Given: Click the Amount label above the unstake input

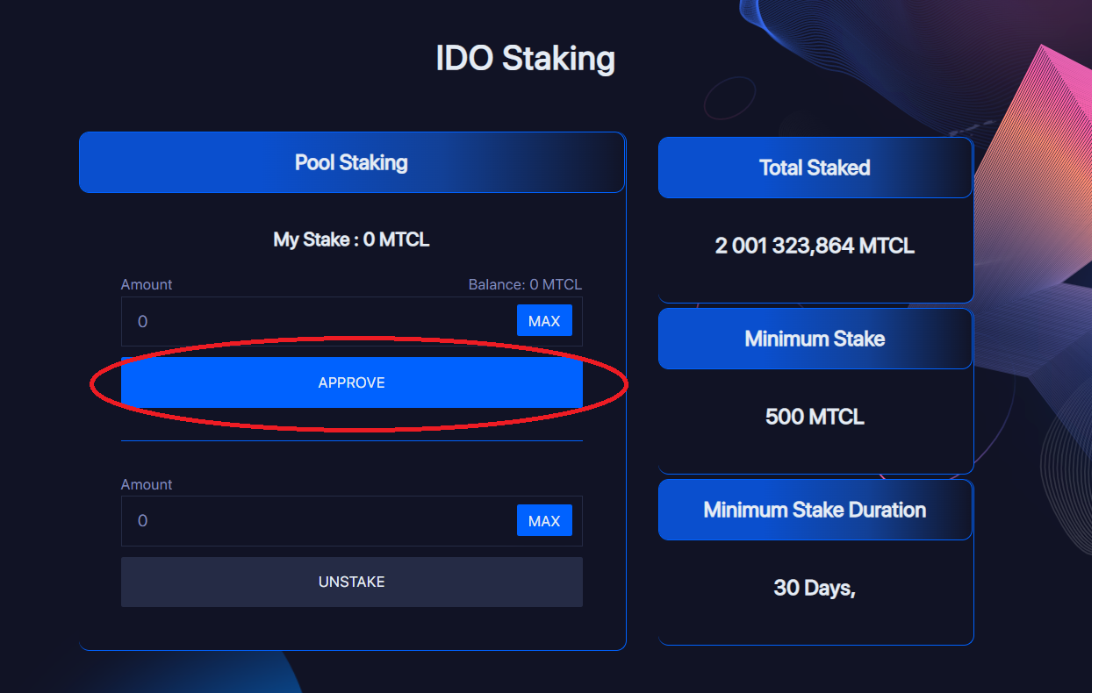Looking at the screenshot, I should [147, 484].
